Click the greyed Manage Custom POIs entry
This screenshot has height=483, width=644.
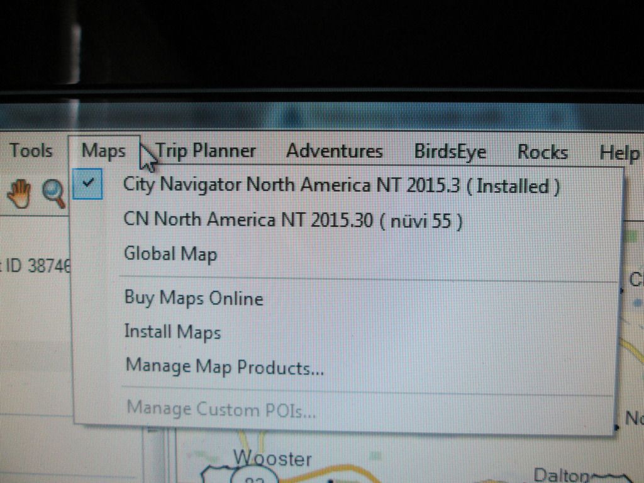coord(221,409)
